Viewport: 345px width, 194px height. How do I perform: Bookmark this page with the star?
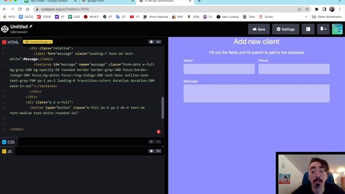coord(307,9)
